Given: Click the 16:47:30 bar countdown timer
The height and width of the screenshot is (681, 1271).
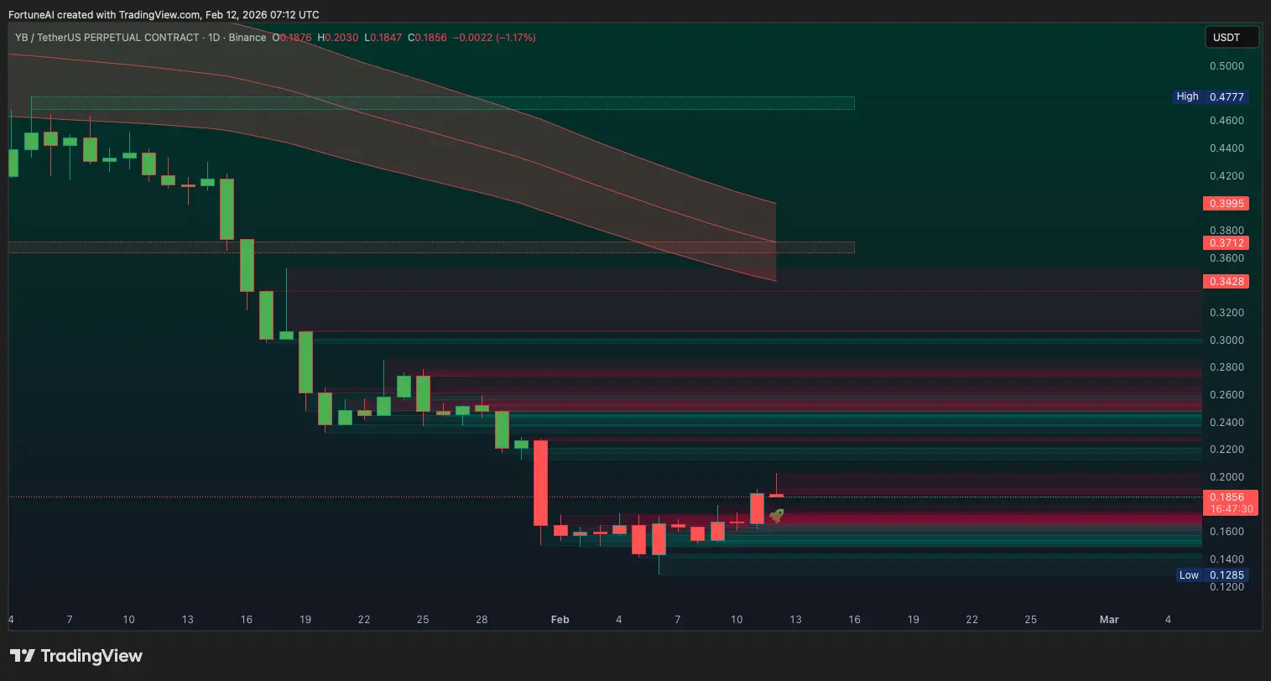Looking at the screenshot, I should 1230,509.
